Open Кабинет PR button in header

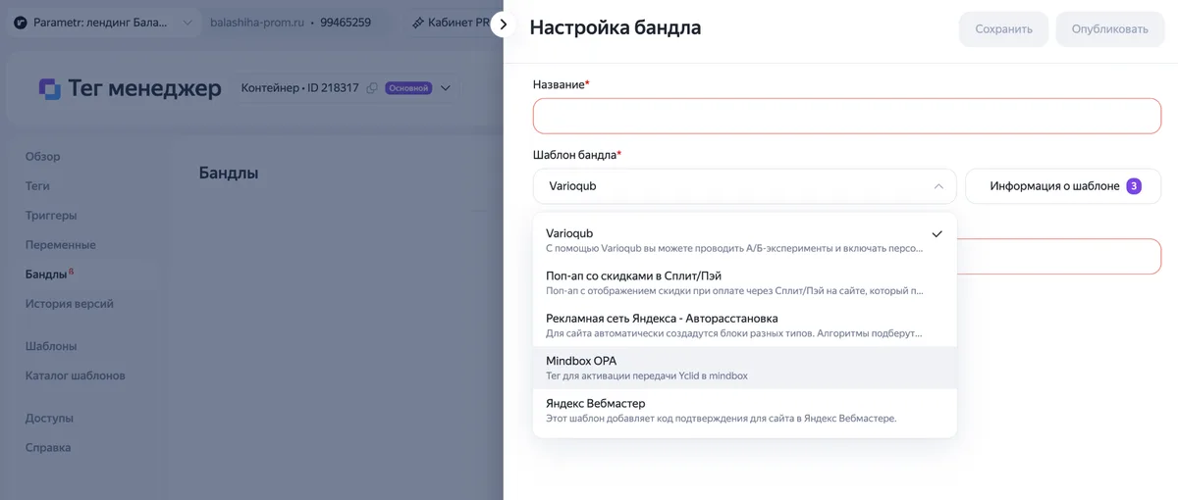(451, 22)
